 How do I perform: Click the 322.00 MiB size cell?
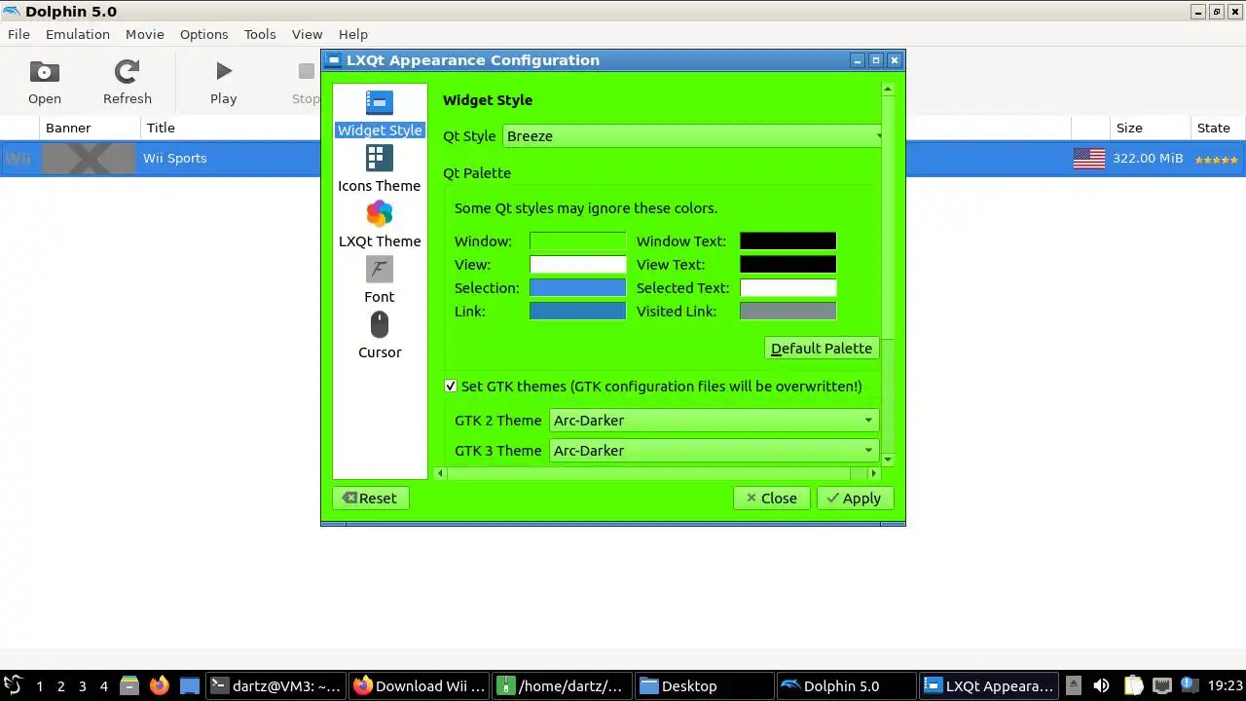tap(1148, 159)
